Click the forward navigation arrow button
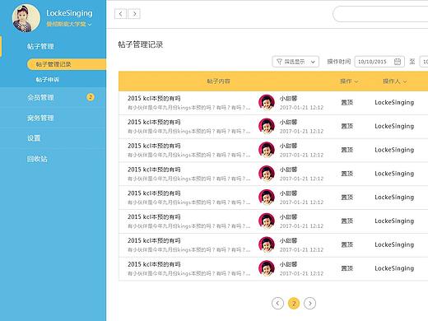The width and height of the screenshot is (428, 321). click(134, 14)
